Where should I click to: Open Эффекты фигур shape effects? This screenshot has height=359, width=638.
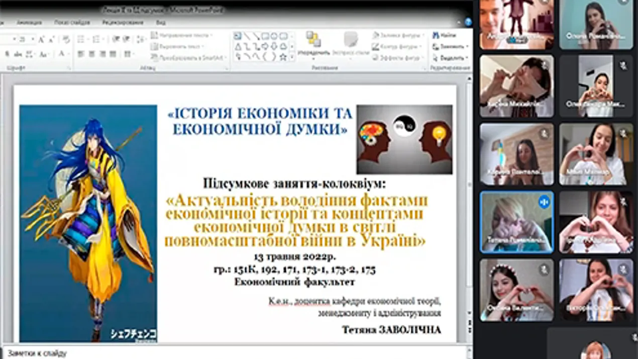[398, 58]
